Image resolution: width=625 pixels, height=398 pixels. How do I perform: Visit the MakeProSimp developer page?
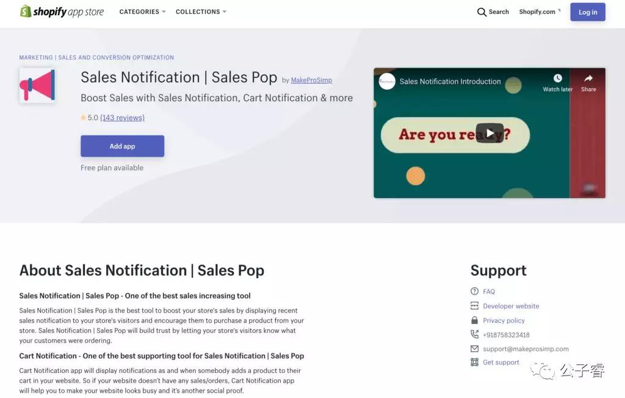click(311, 80)
